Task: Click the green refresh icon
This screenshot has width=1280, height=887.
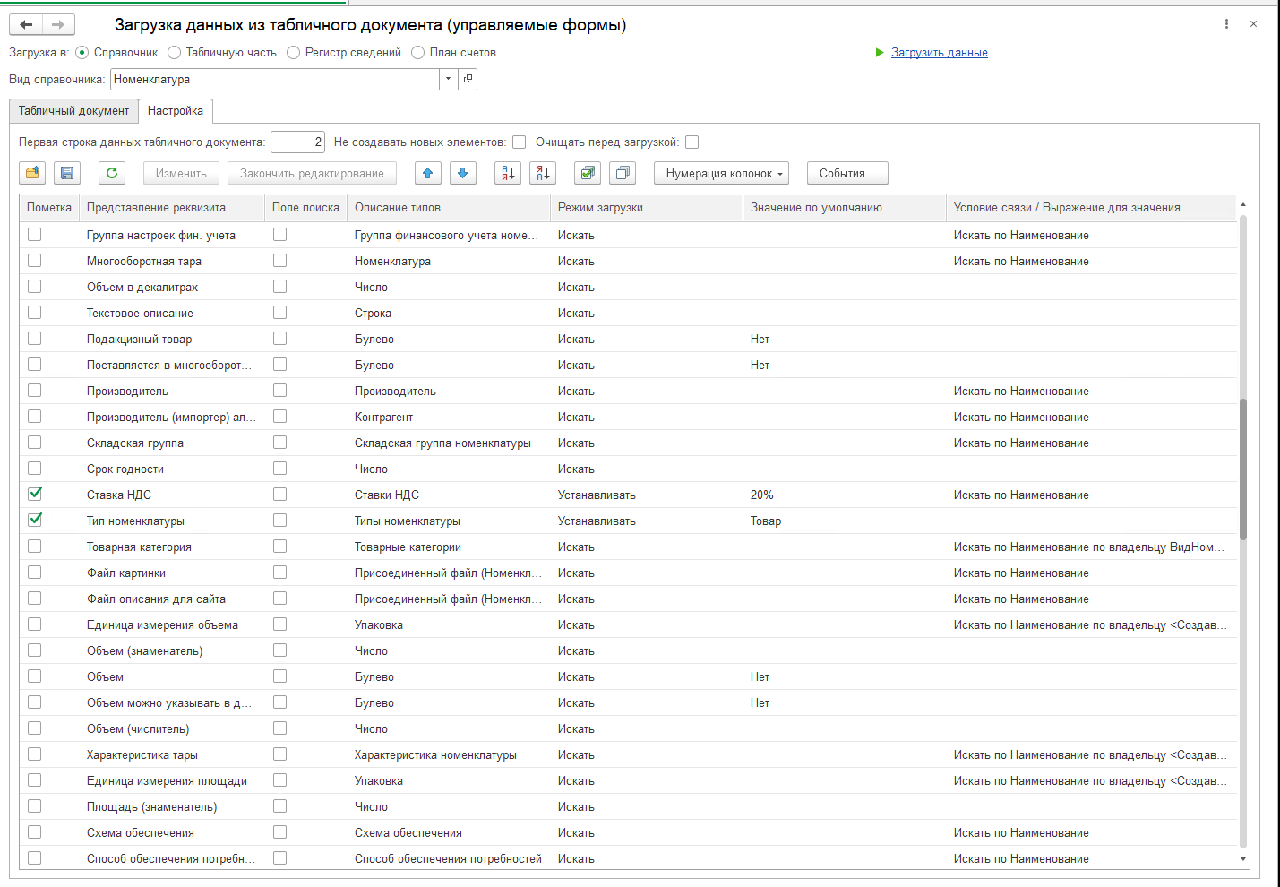Action: point(112,173)
